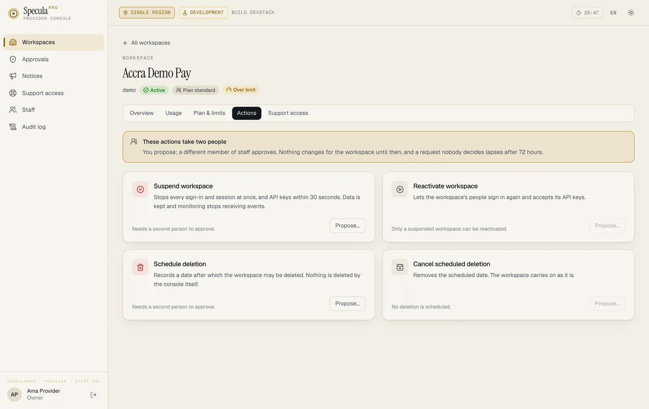The width and height of the screenshot is (649, 409).
Task: Click the Support access lifebuoy icon
Action: tap(13, 93)
